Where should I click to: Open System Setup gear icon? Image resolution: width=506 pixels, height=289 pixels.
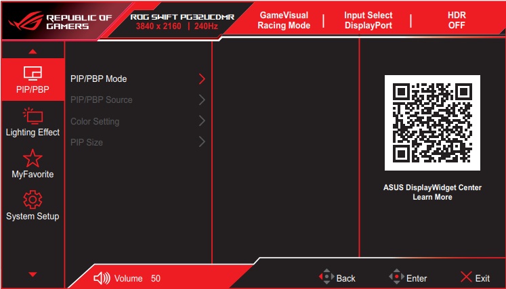point(33,200)
